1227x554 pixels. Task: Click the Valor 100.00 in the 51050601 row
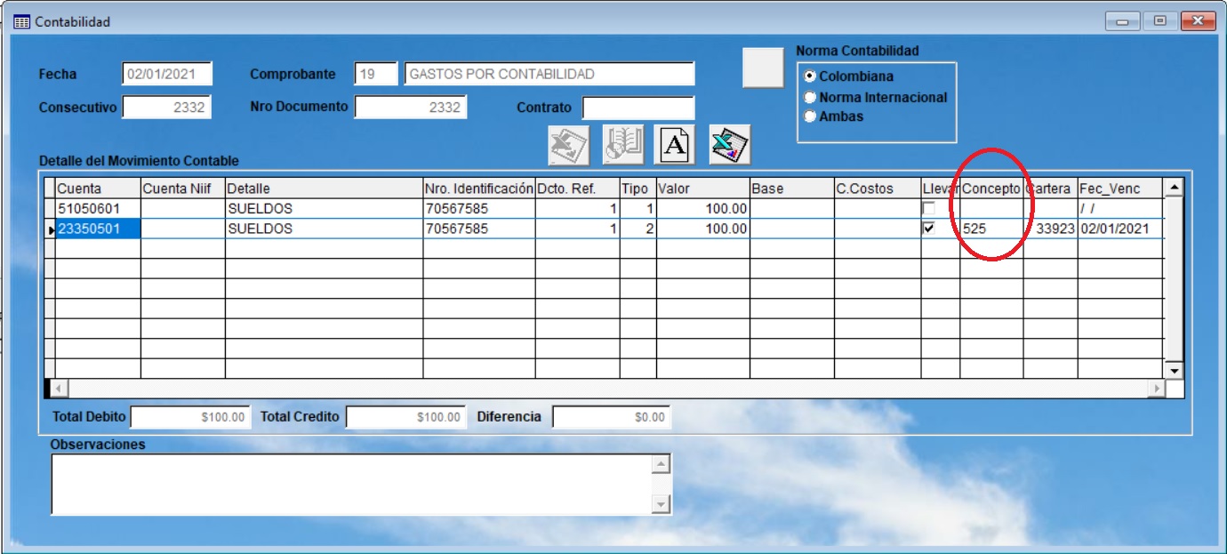pos(702,208)
